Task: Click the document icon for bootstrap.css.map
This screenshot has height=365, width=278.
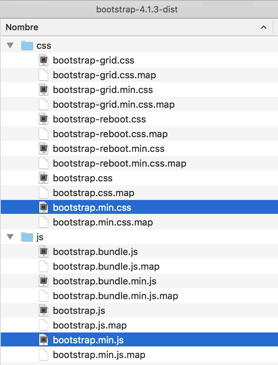Action: [x=43, y=193]
